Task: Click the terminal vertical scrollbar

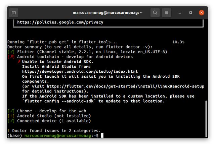Action: pyautogui.click(x=206, y=119)
